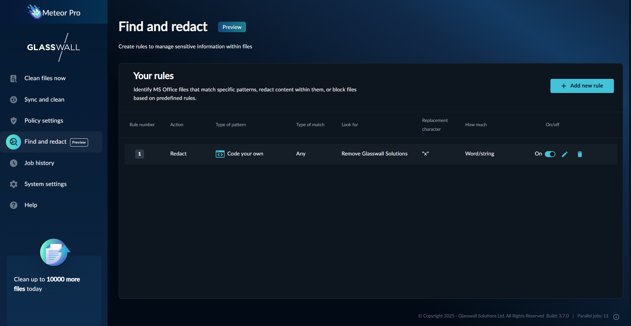Click the Job history clock icon
The image size is (631, 326).
pos(13,163)
